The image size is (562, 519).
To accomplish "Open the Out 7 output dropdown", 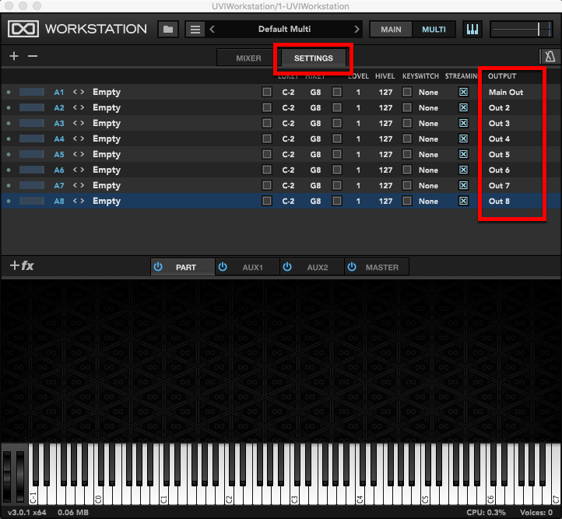I will click(499, 185).
